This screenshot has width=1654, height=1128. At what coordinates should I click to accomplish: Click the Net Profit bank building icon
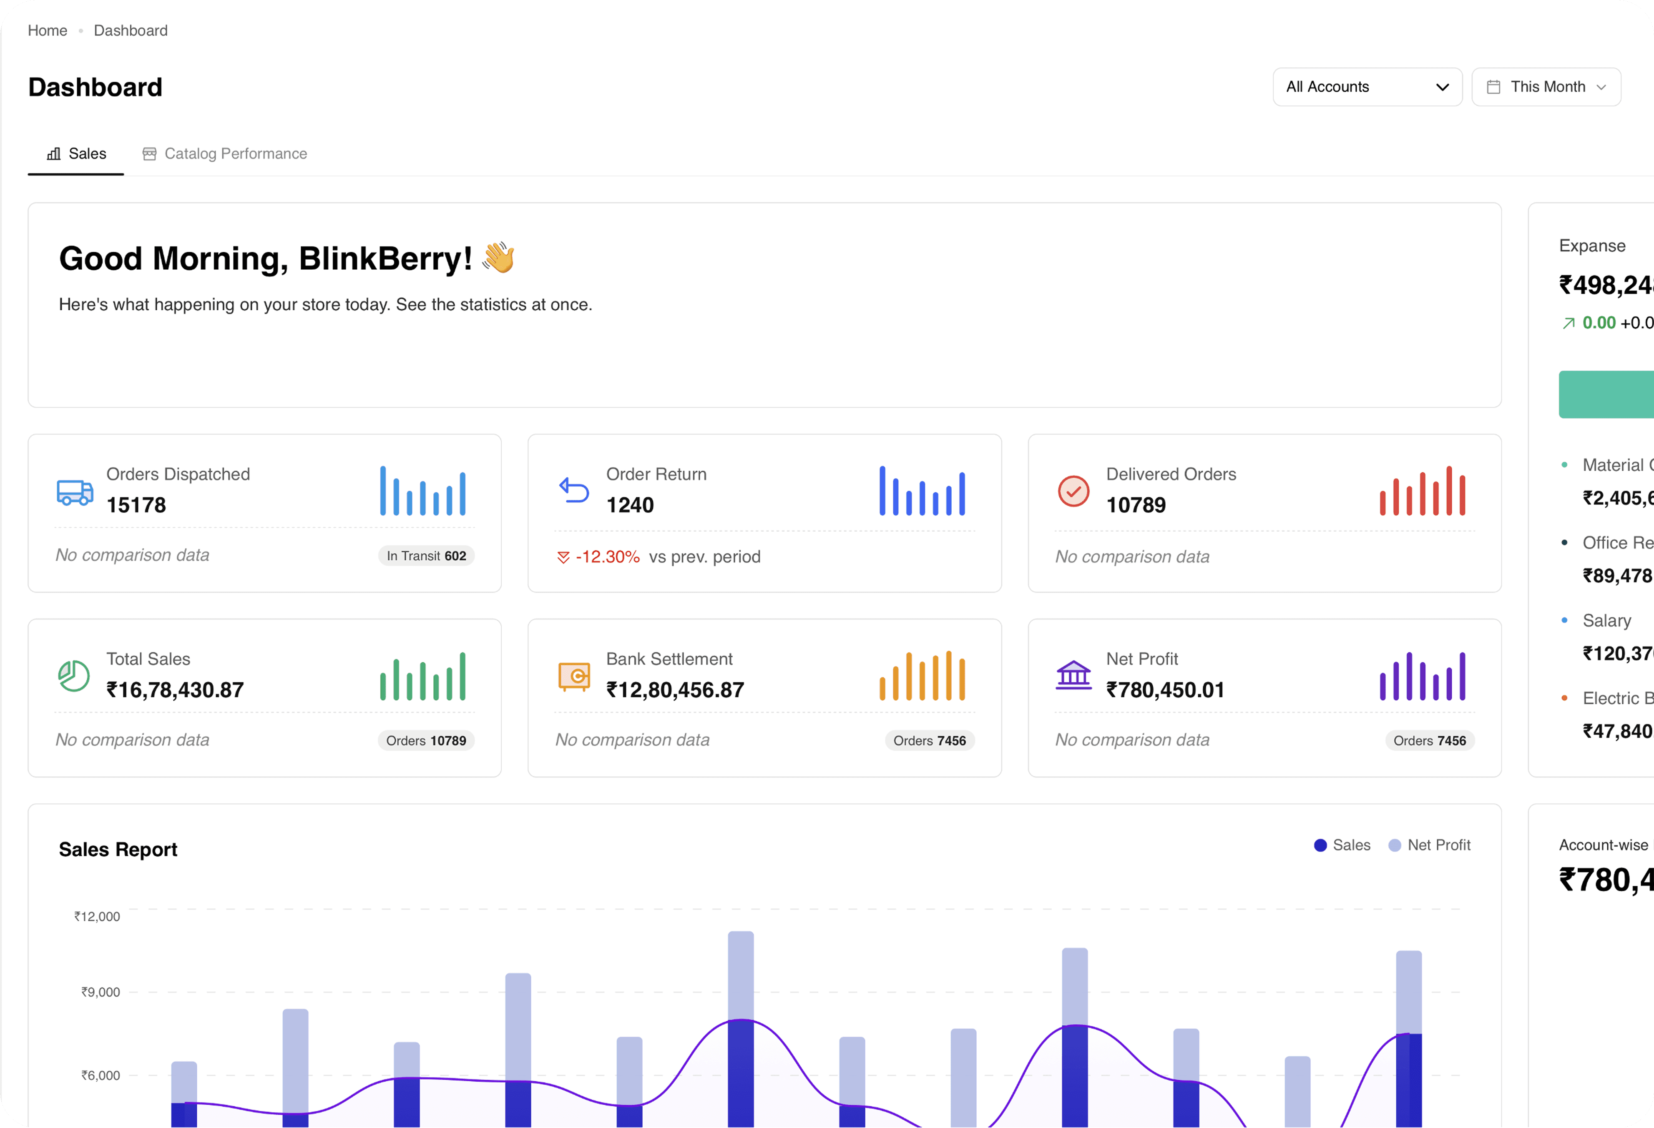(x=1073, y=675)
